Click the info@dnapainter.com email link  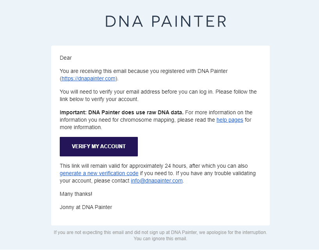(157, 181)
